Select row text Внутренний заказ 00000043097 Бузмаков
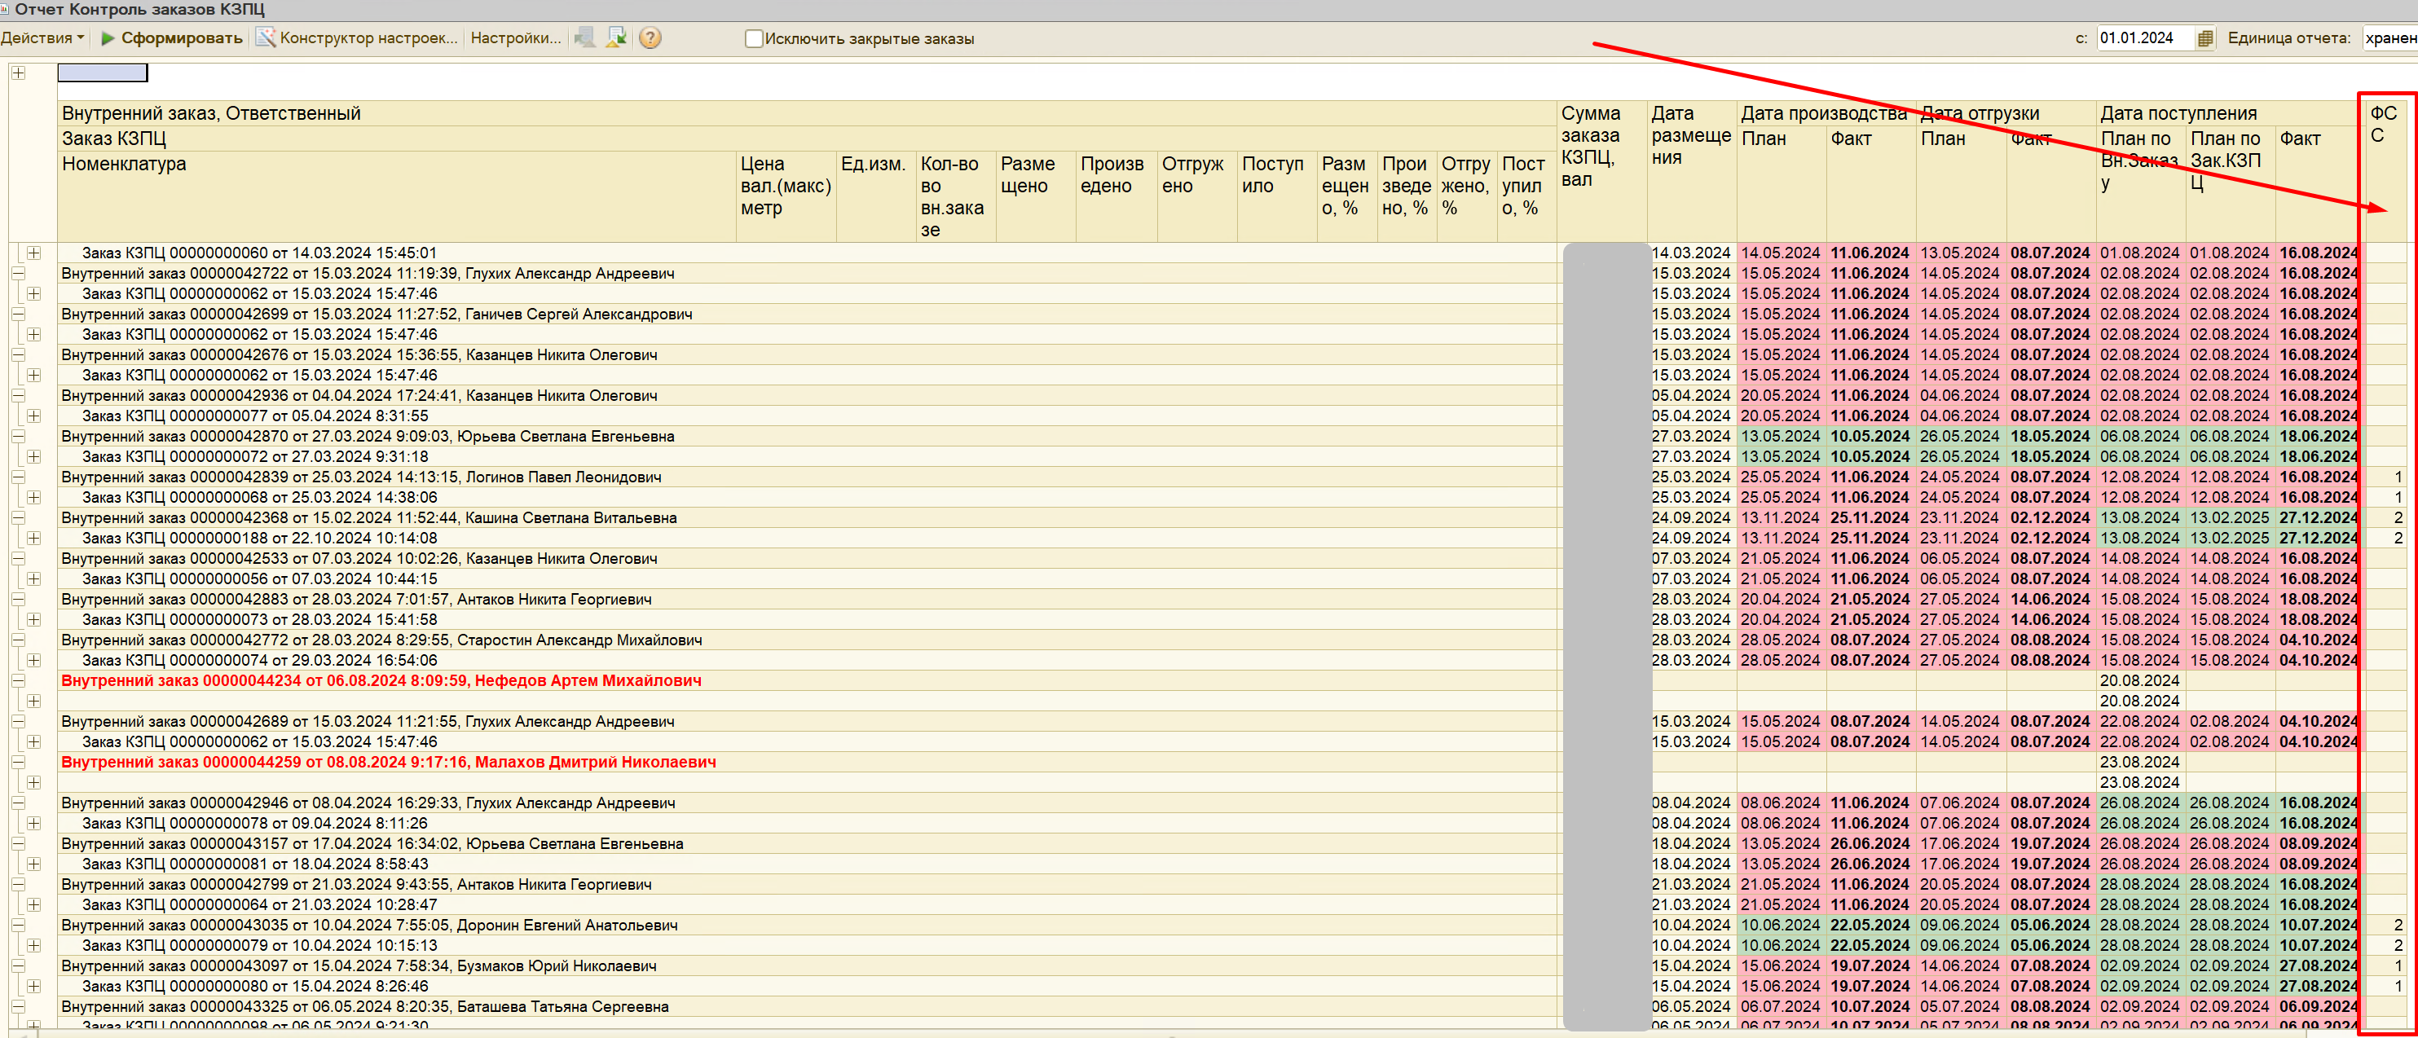The height and width of the screenshot is (1038, 2418). [x=359, y=965]
